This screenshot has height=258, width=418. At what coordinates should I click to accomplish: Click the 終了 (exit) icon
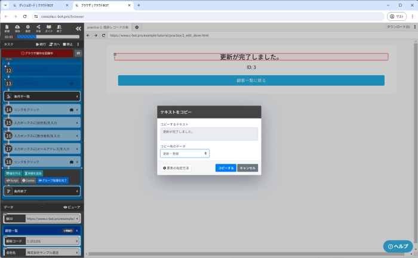59,28
